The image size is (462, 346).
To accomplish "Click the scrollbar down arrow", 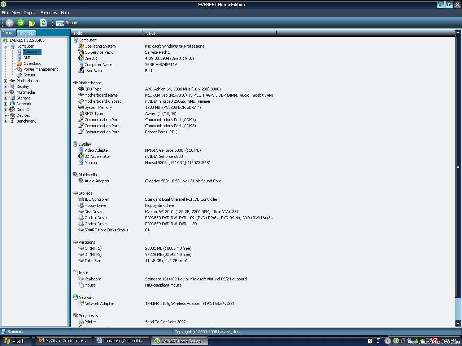I will (458, 324).
